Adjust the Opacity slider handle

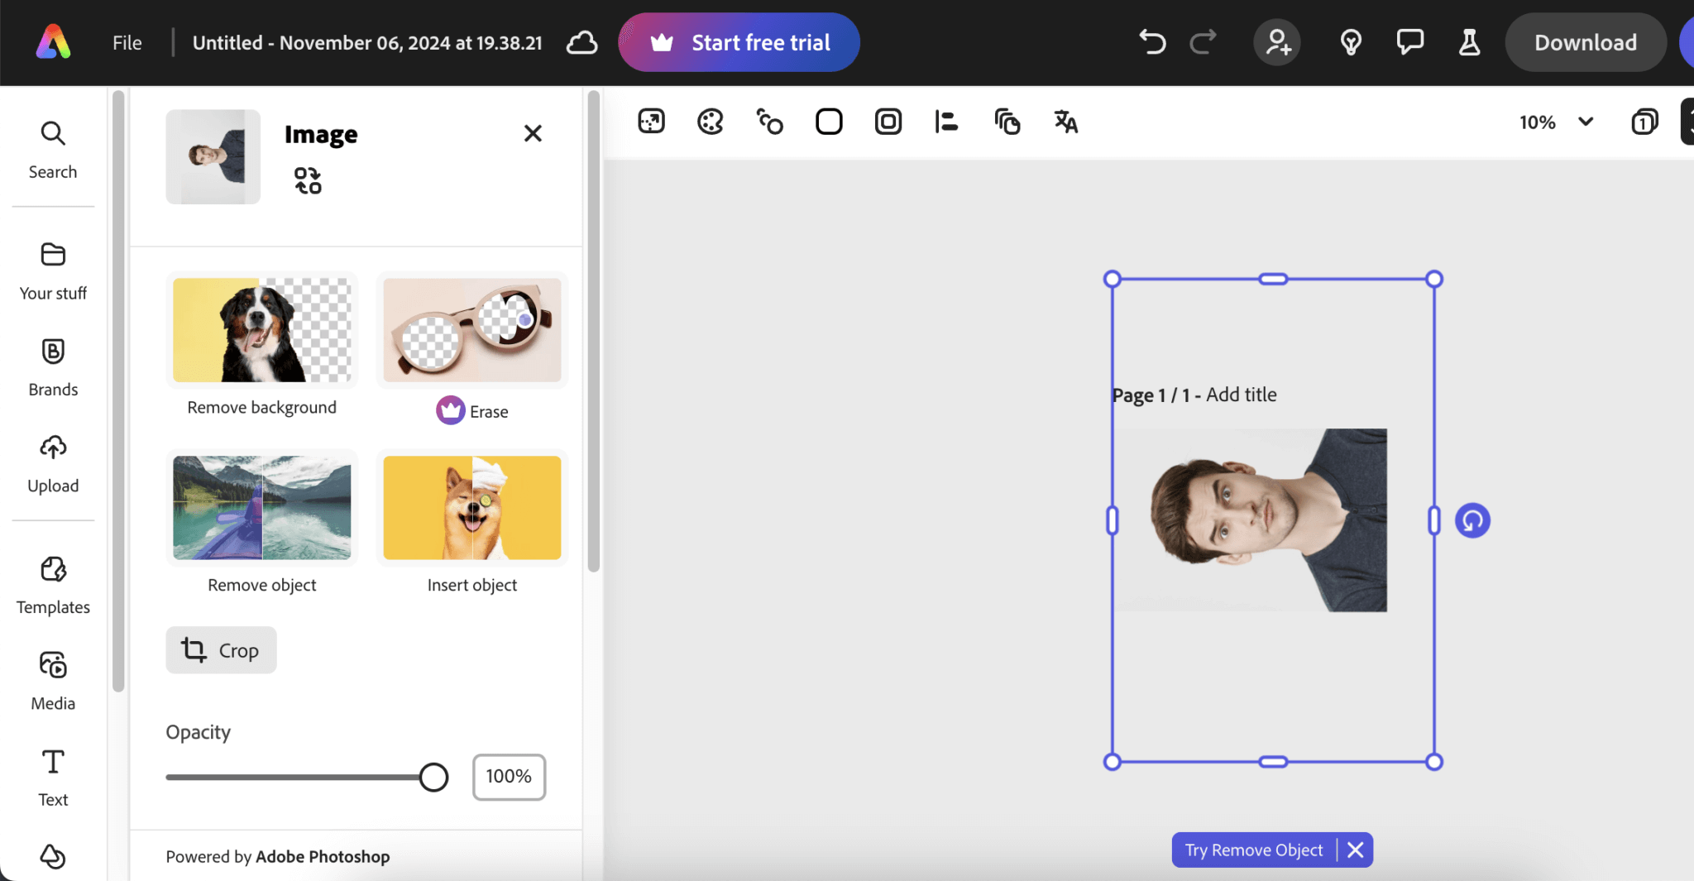(432, 777)
